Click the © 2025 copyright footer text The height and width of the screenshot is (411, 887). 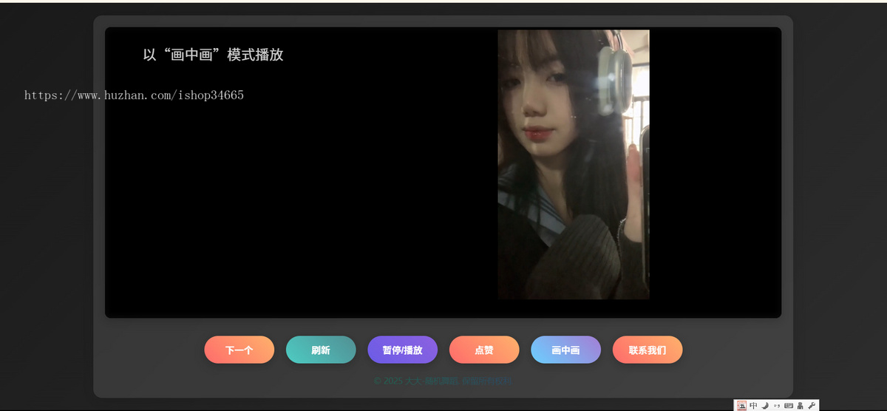pyautogui.click(x=443, y=381)
